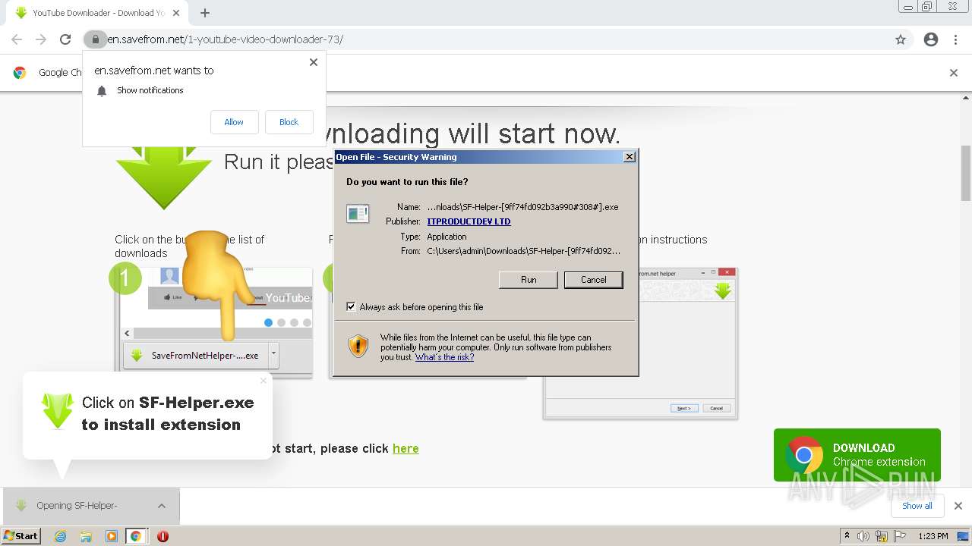This screenshot has width=972, height=546.
Task: Click the browser back arrow
Action: [x=17, y=39]
